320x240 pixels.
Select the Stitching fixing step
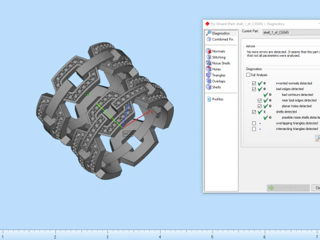click(215, 57)
